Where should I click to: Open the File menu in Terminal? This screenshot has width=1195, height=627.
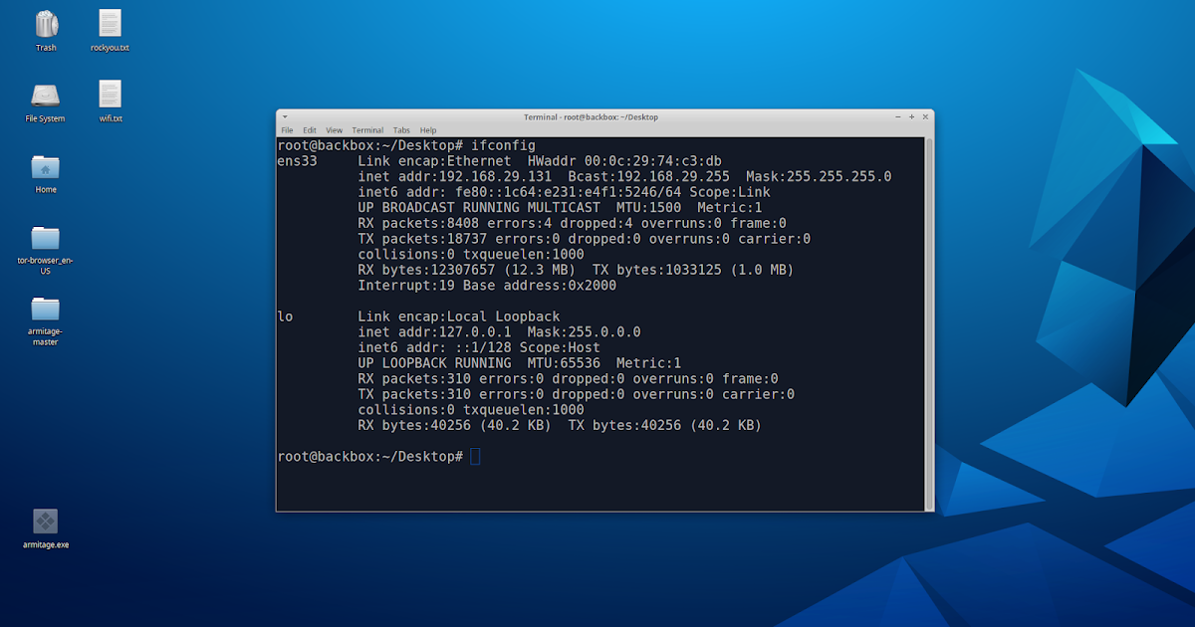pyautogui.click(x=287, y=129)
